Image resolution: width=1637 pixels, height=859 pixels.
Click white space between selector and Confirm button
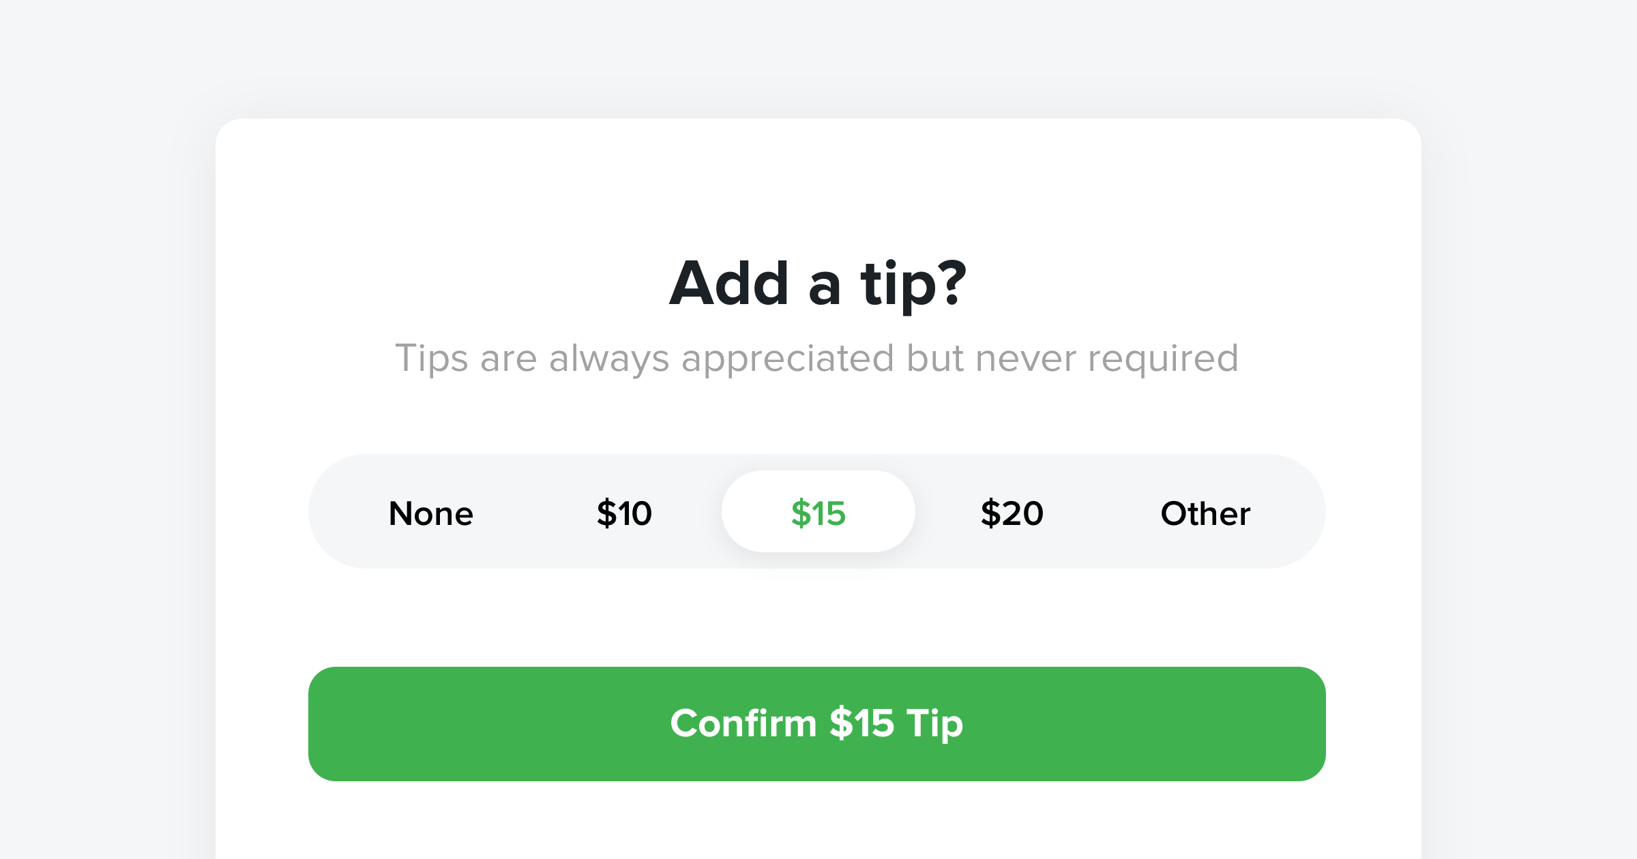817,618
